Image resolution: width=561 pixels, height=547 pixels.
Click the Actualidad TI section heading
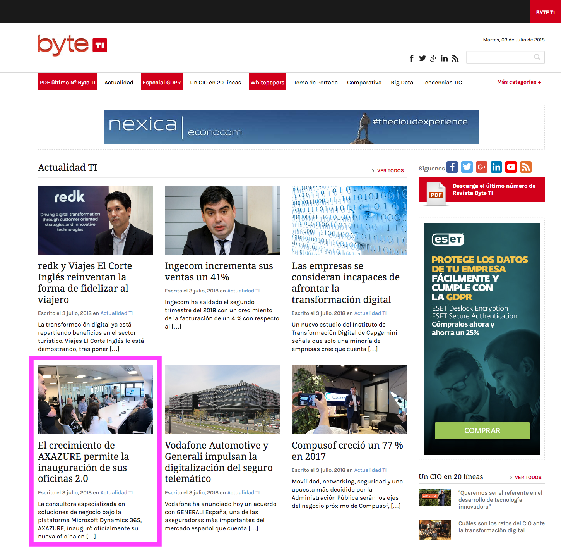tap(67, 168)
